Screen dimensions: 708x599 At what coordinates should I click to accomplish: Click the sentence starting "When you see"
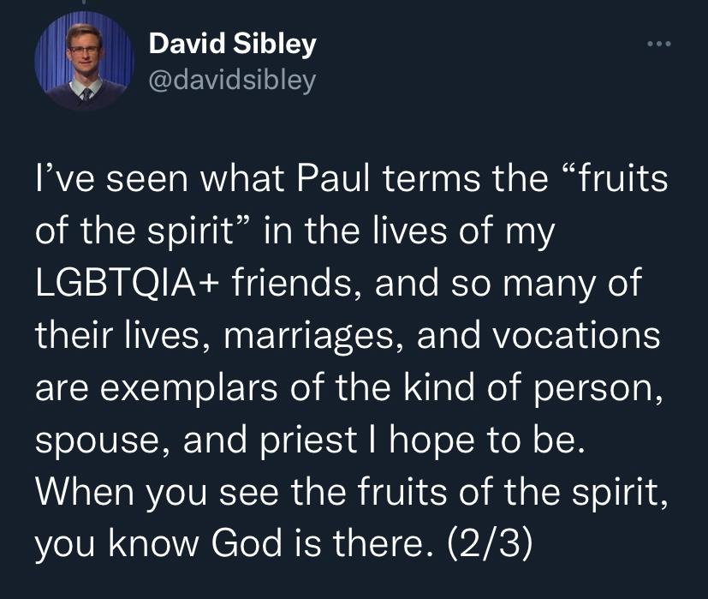(x=351, y=492)
